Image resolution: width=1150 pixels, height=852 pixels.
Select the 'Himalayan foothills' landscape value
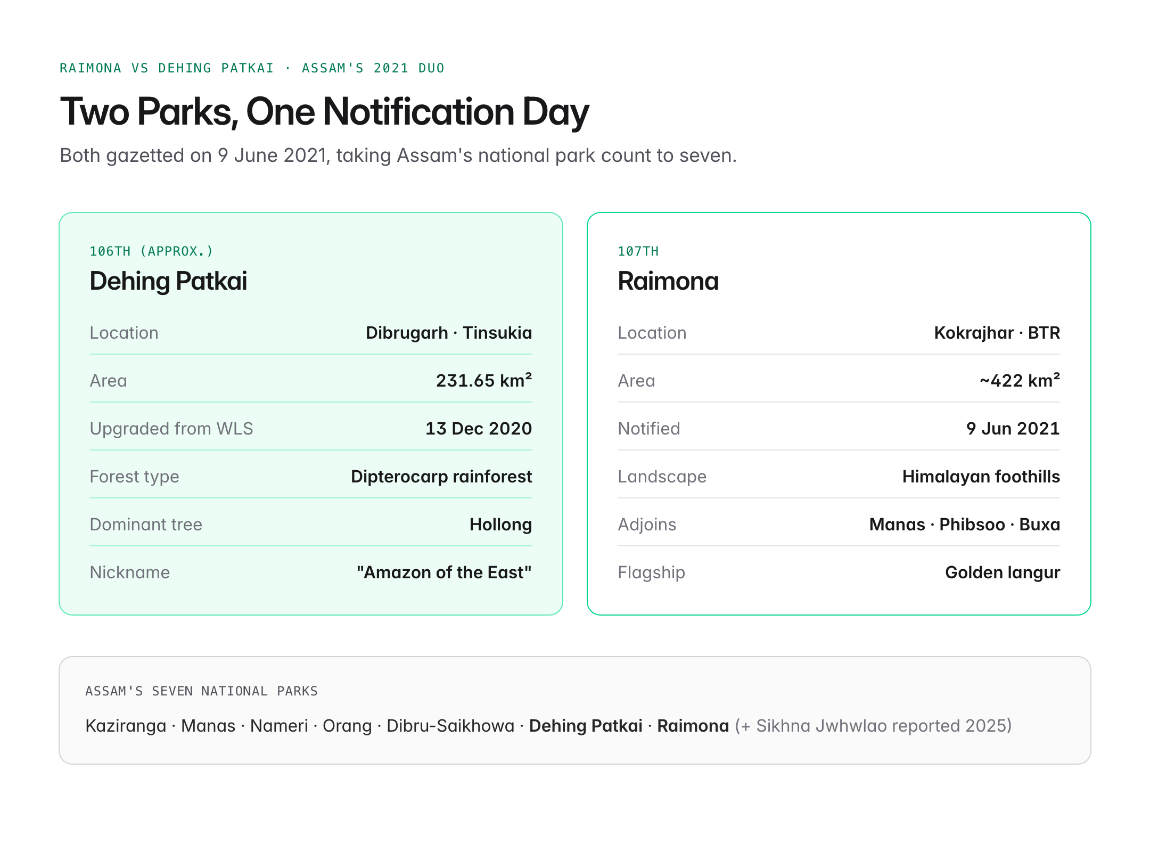[x=981, y=477]
